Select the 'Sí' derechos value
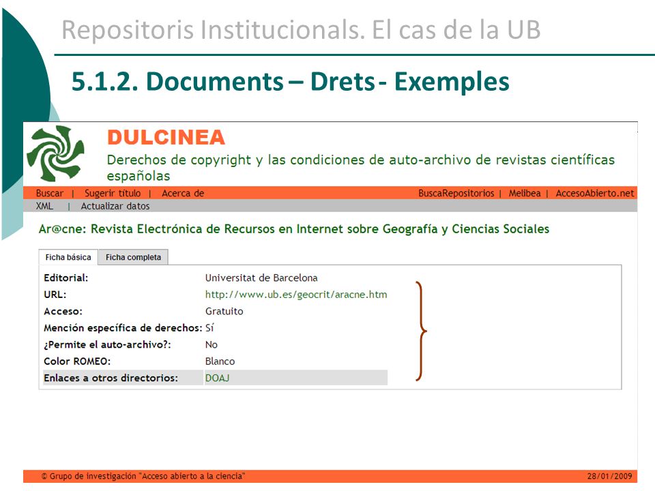Viewport: 655px width, 491px height. (x=209, y=328)
